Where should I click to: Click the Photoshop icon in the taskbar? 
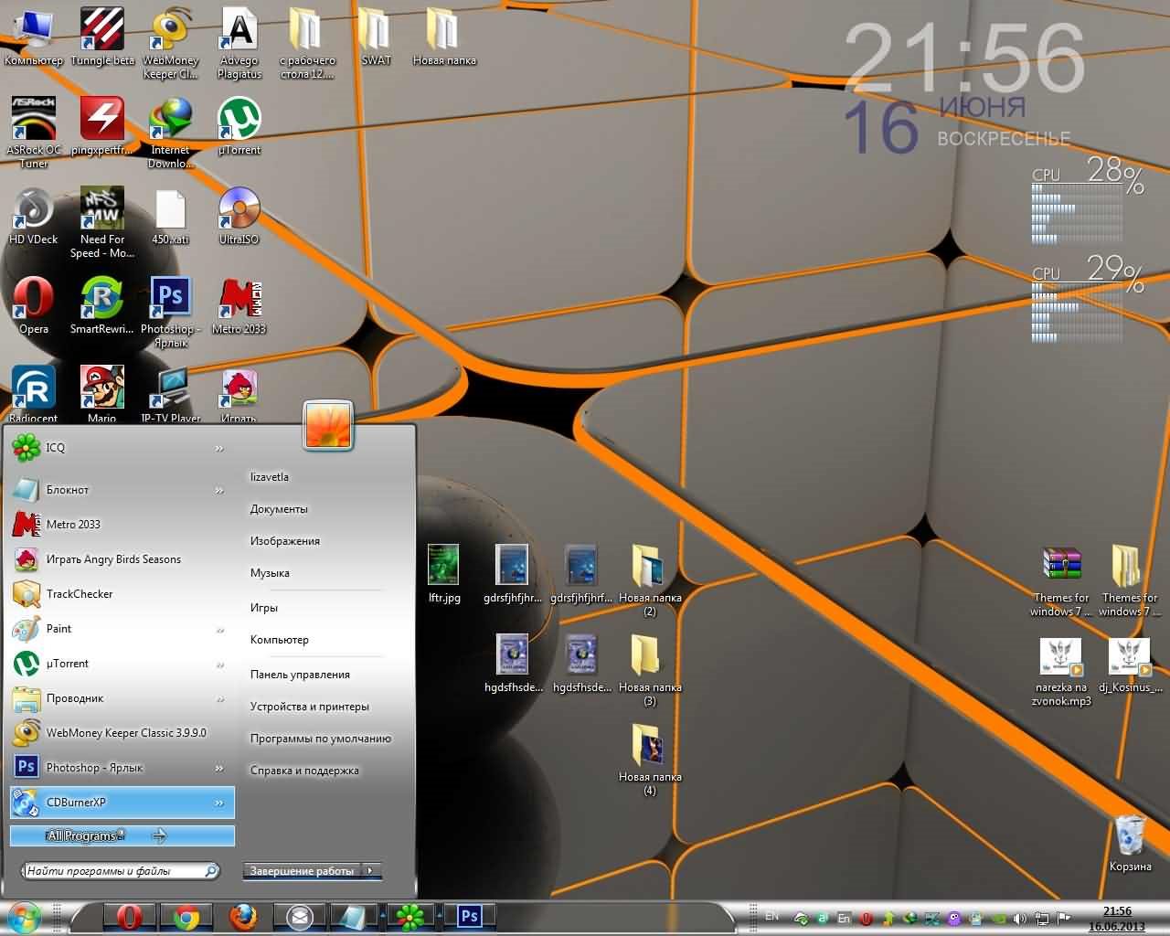tap(470, 916)
